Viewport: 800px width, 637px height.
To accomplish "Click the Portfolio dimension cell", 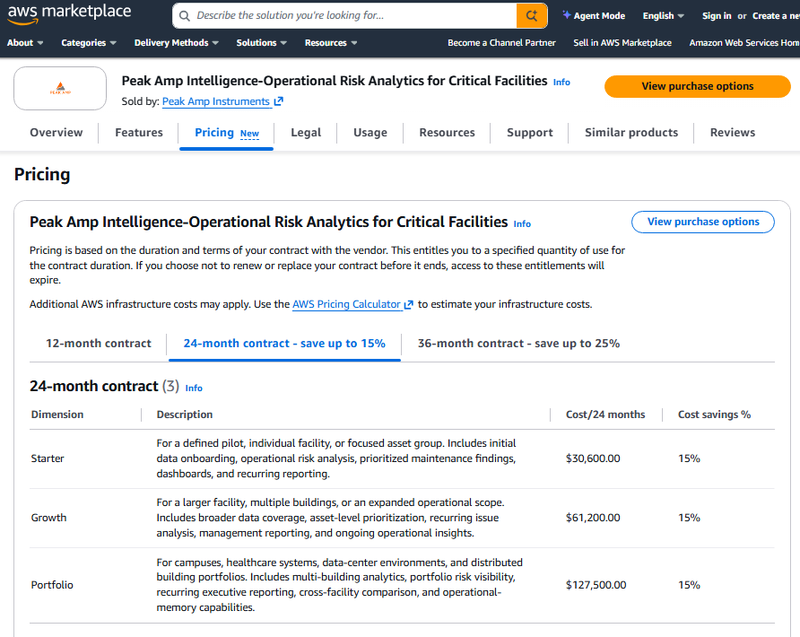I will point(51,585).
